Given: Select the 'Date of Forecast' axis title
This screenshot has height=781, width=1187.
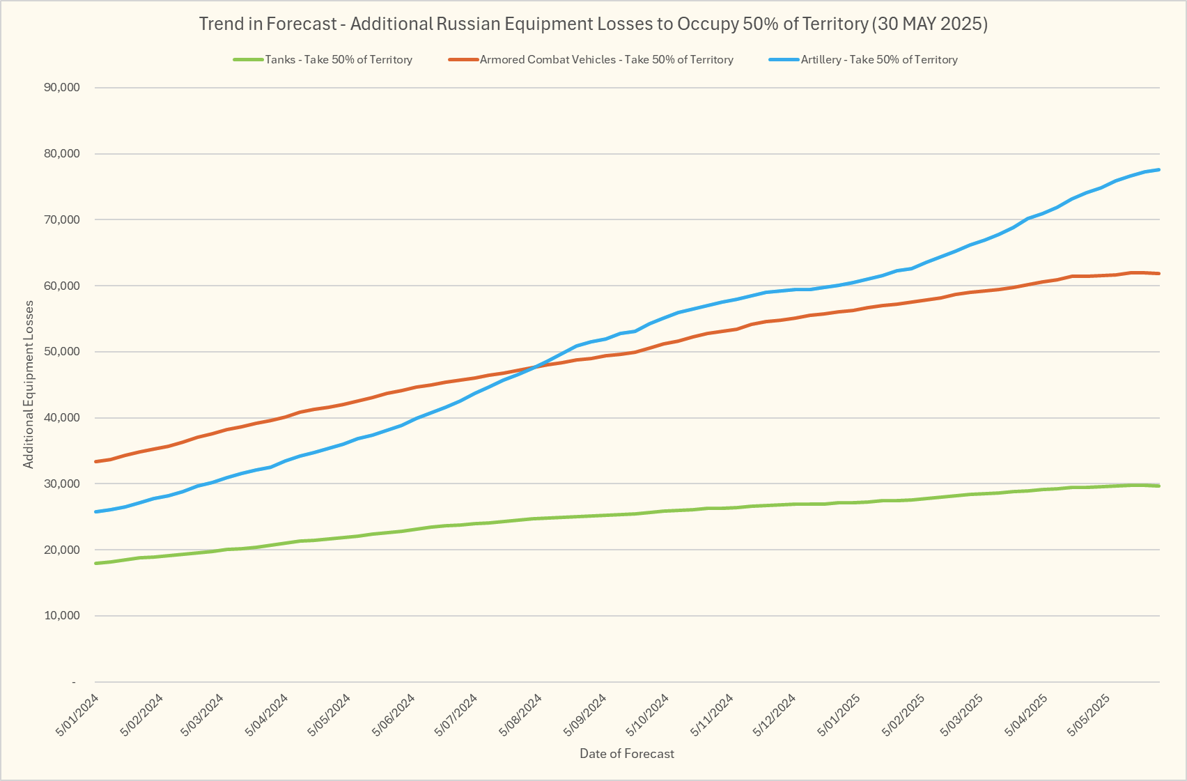Looking at the screenshot, I should [627, 753].
